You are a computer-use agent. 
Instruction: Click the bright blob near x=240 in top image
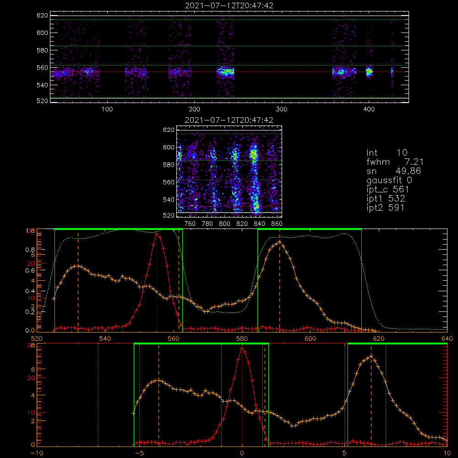pyautogui.click(x=225, y=71)
